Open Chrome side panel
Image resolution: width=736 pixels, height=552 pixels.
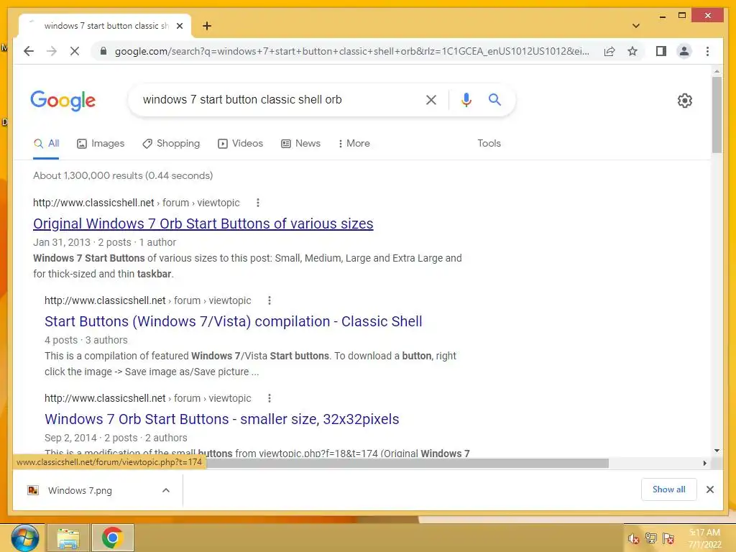click(x=661, y=51)
